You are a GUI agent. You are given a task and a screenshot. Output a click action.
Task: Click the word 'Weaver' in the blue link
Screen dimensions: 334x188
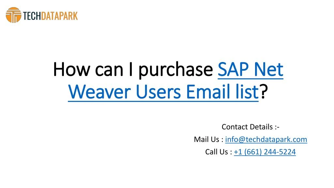[x=99, y=92]
